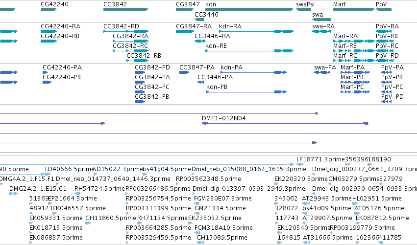Select EST RH54724.5prime
This screenshot has height=245, width=417.
tap(77, 194)
